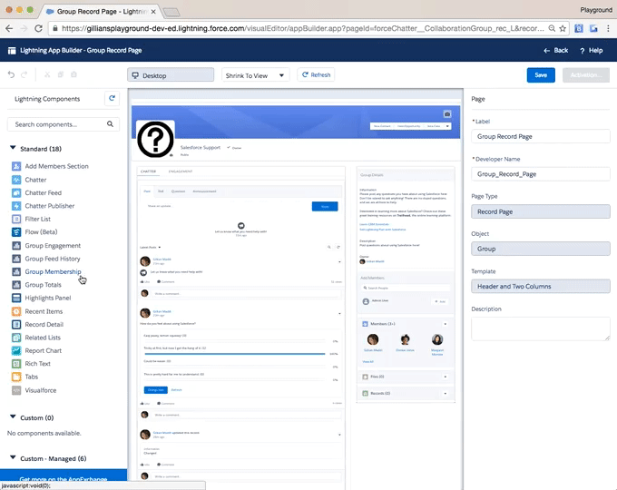Click the Description text area

(540, 328)
